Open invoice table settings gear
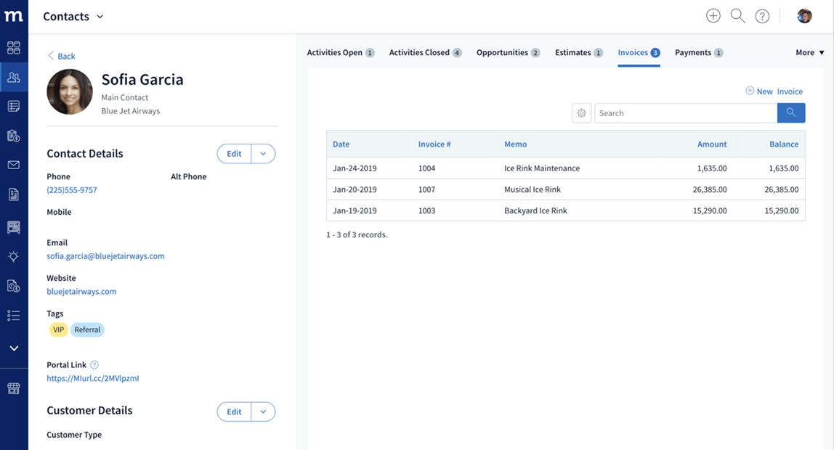This screenshot has height=450, width=834. 581,113
